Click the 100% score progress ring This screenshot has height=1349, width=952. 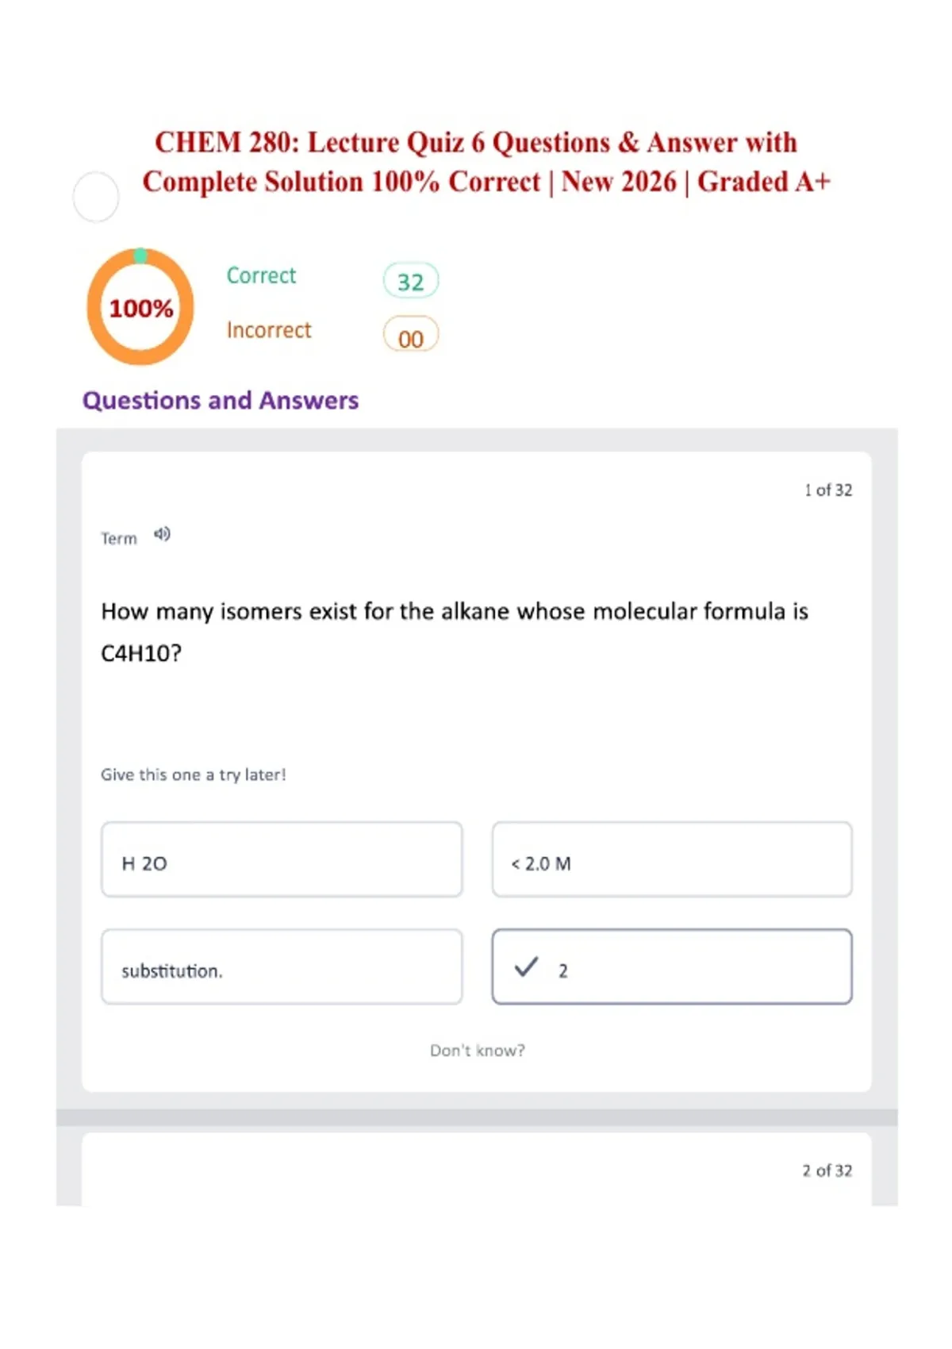[140, 307]
